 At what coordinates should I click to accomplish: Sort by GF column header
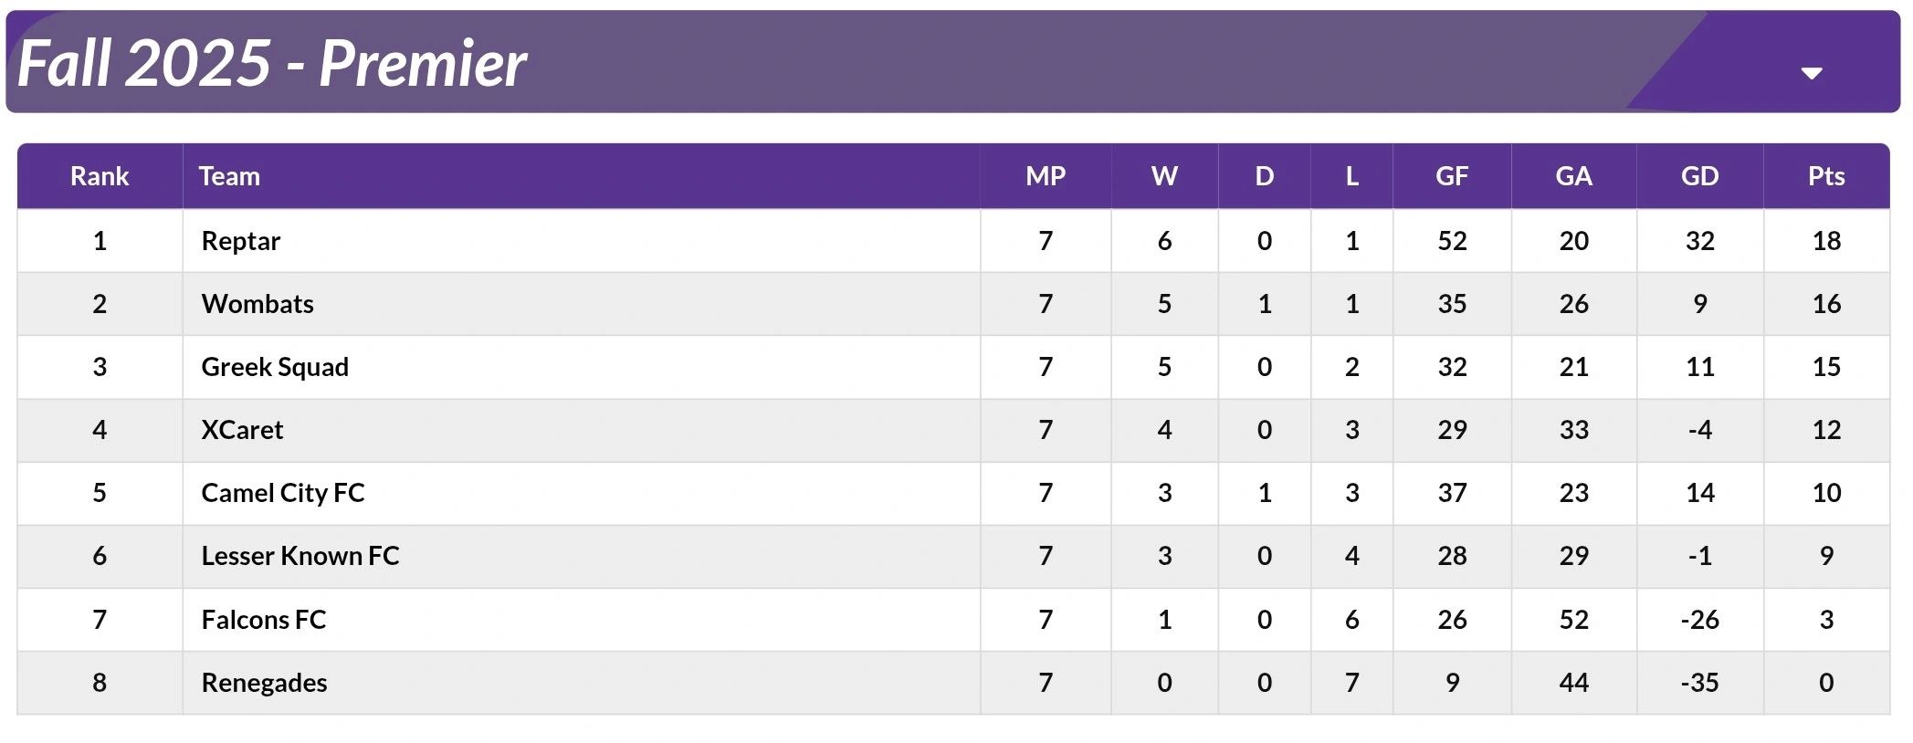pos(1452,176)
